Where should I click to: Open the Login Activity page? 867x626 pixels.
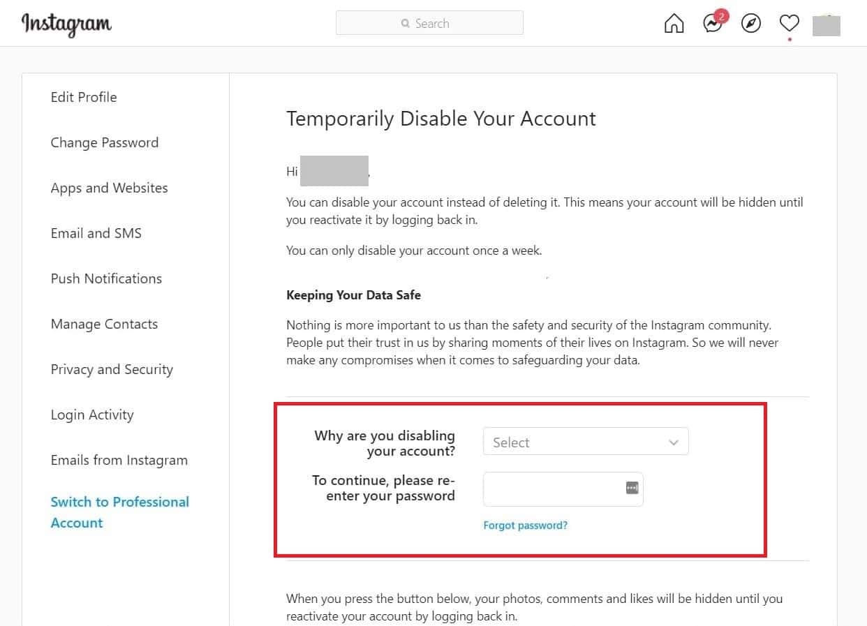point(91,415)
